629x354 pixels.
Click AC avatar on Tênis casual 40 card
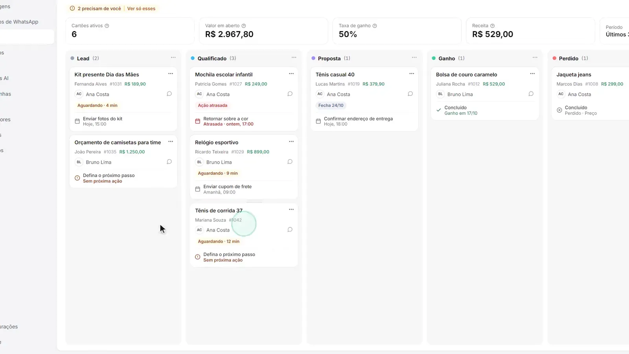pyautogui.click(x=320, y=94)
